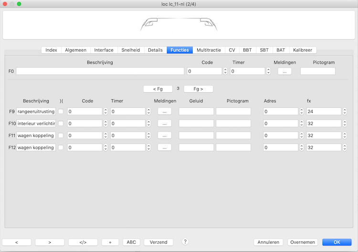Viewport: 358px width, 252px height.
Task: Click the '+' add button
Action: [110, 242]
